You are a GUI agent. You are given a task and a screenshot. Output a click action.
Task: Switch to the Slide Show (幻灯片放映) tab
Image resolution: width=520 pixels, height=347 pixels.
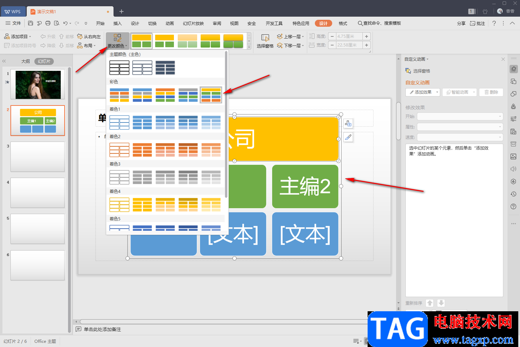pos(193,23)
